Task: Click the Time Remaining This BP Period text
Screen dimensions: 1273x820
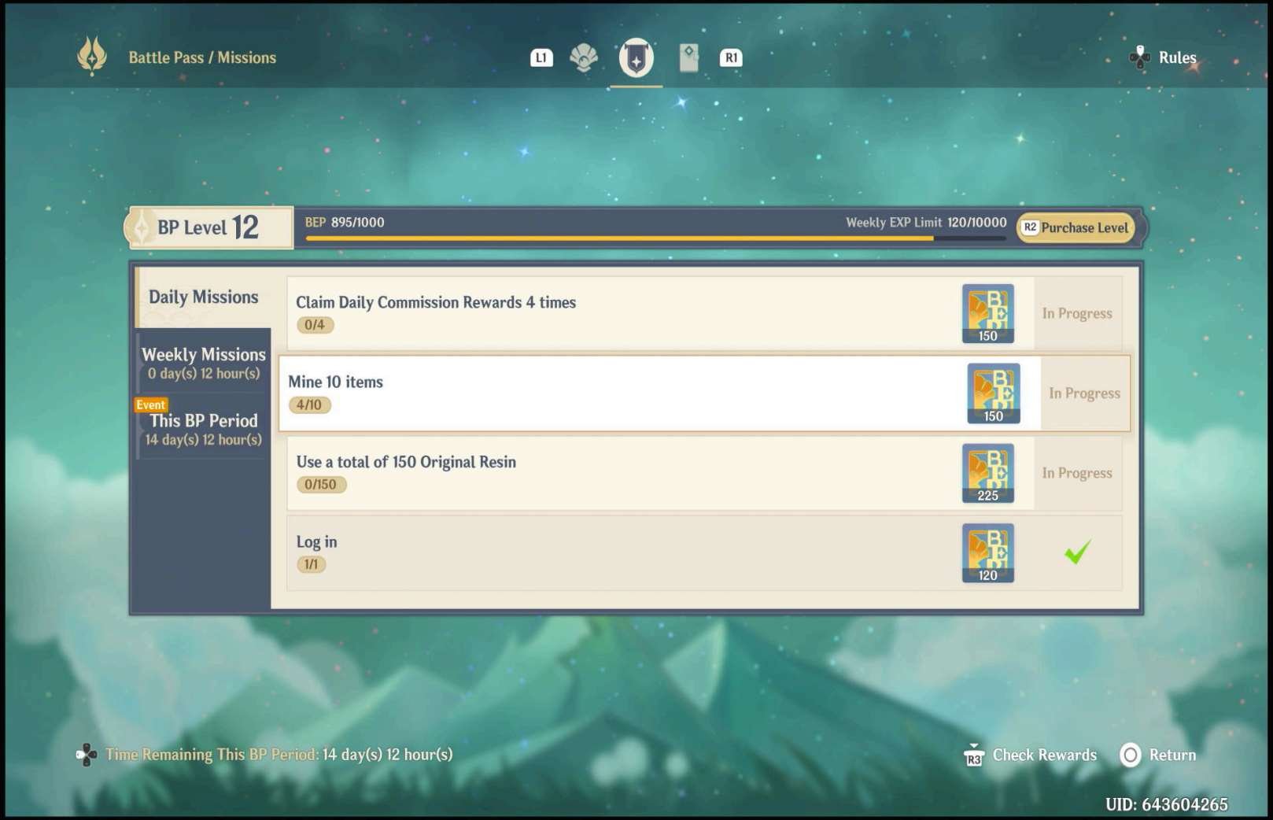Action: click(x=279, y=755)
